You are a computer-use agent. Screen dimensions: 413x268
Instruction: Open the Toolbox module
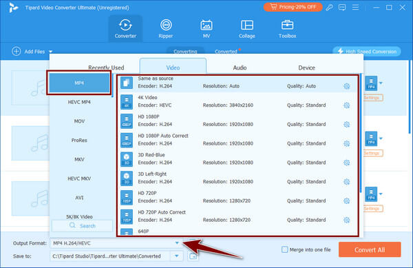pos(287,29)
